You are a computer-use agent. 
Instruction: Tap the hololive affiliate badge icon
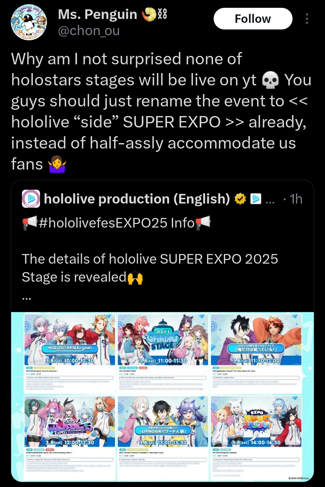256,199
